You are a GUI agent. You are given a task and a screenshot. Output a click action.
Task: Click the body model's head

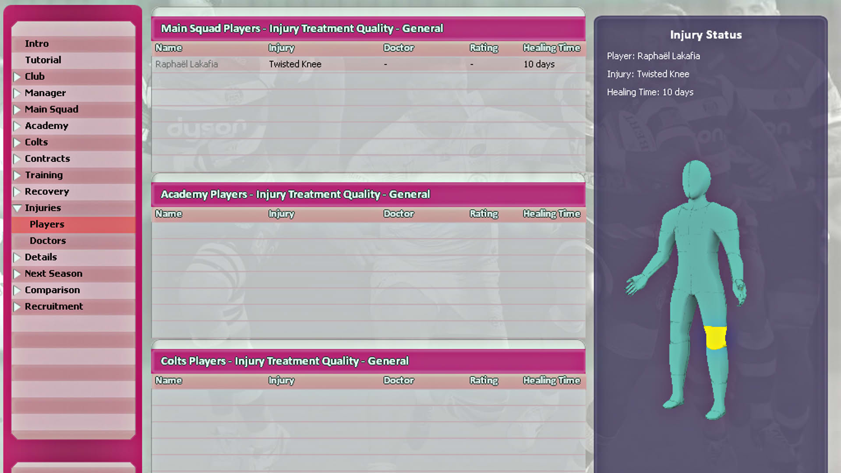pyautogui.click(x=696, y=180)
